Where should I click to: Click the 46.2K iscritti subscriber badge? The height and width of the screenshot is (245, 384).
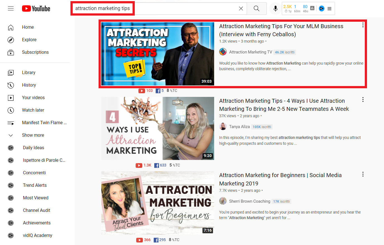(x=285, y=52)
